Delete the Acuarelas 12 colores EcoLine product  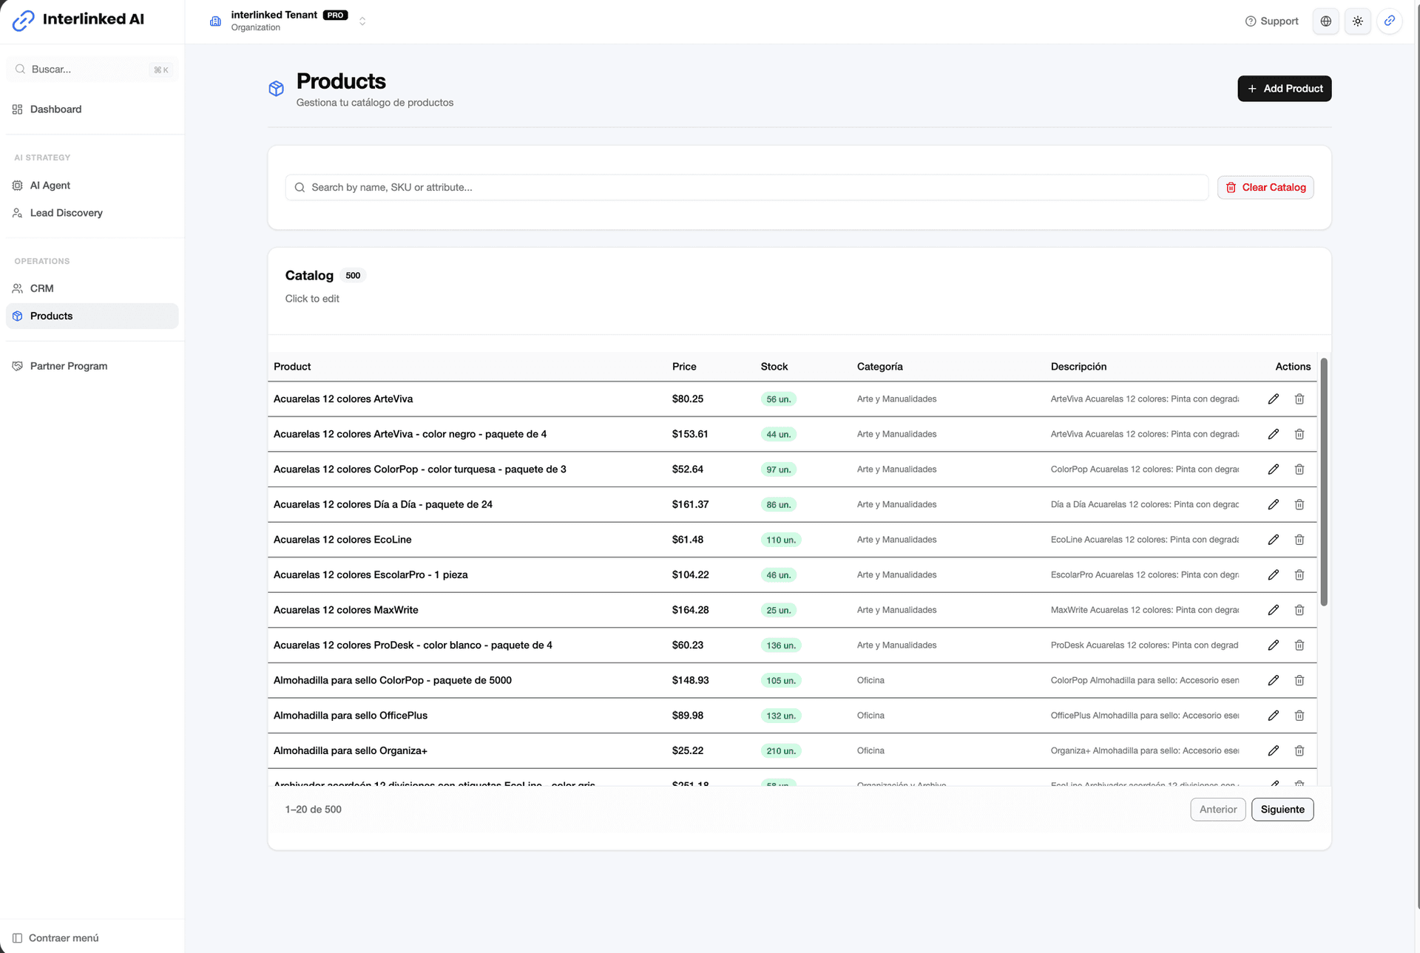pyautogui.click(x=1299, y=540)
